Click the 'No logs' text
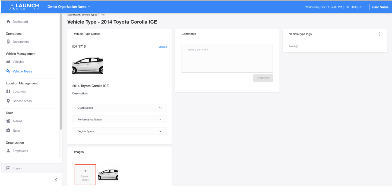Viewport: 392px width, 193px height. (x=294, y=46)
